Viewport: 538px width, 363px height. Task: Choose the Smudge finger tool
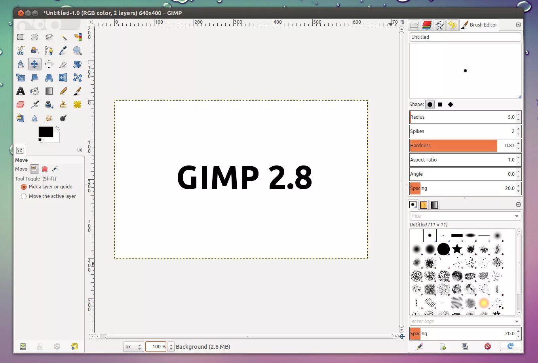click(49, 118)
